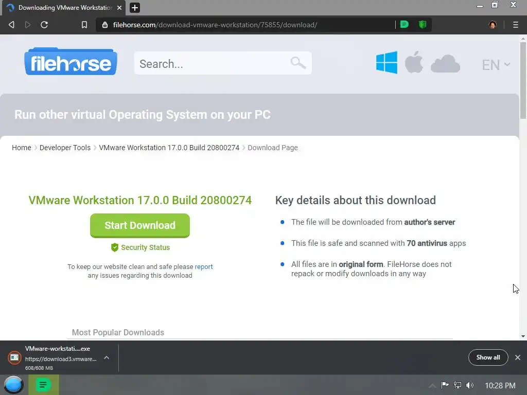Image resolution: width=527 pixels, height=395 pixels.
Task: Select the Windows platform icon
Action: (x=387, y=62)
